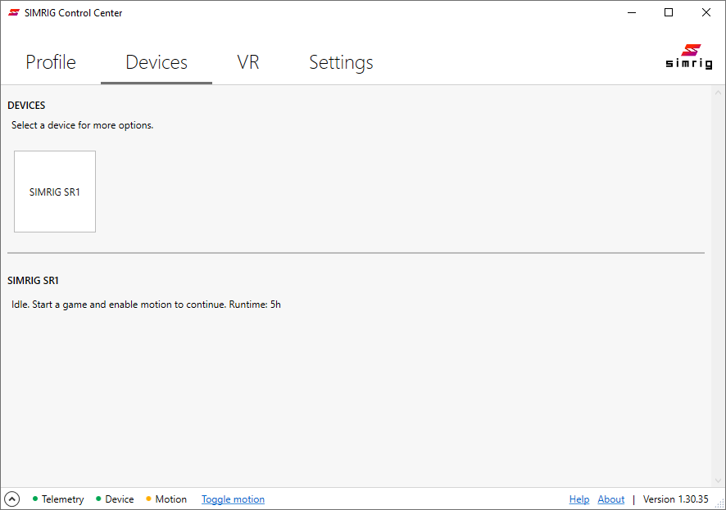Click the SIMRIG SR1 section heading
Viewport: 726px width, 510px height.
(33, 280)
